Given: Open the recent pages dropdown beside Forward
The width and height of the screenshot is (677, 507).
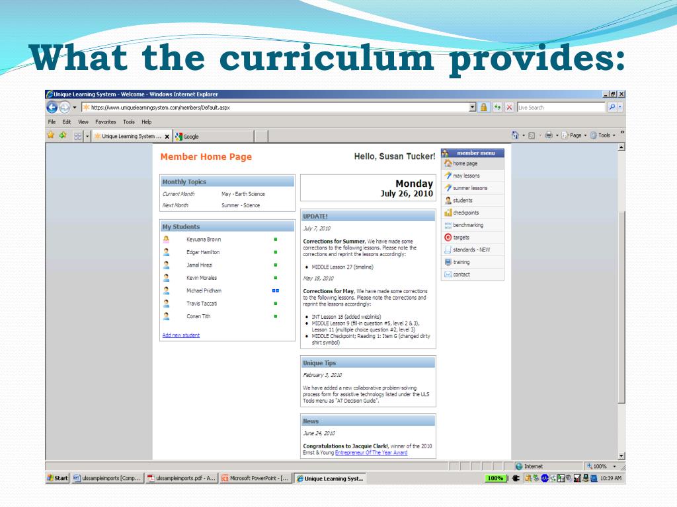Looking at the screenshot, I should tap(74, 108).
